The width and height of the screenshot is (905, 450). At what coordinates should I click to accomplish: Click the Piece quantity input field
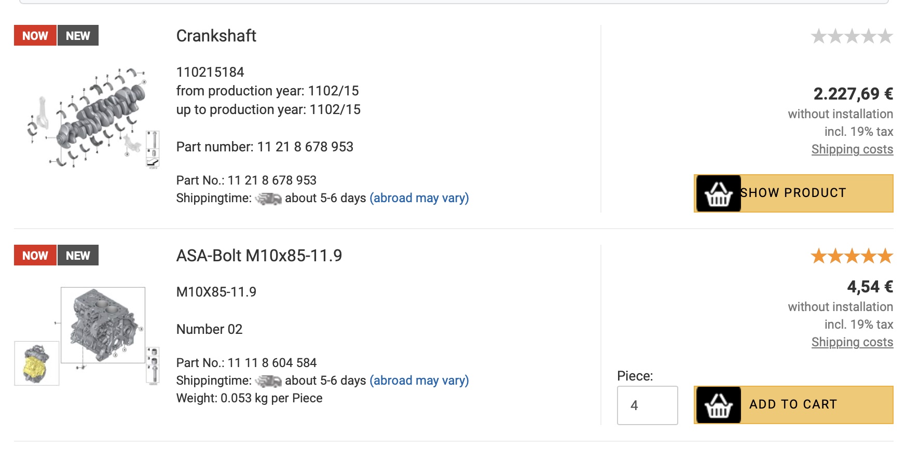click(647, 405)
